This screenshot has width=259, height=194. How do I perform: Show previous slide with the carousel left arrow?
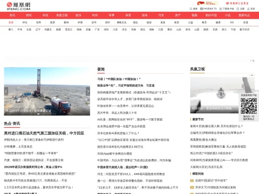6,92
